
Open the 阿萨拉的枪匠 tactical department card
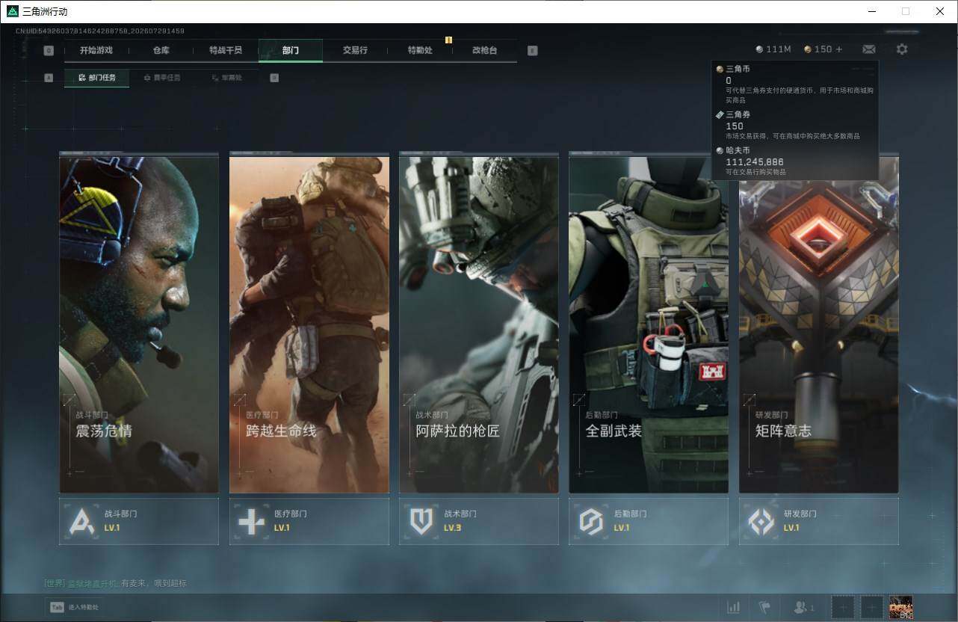coord(479,323)
